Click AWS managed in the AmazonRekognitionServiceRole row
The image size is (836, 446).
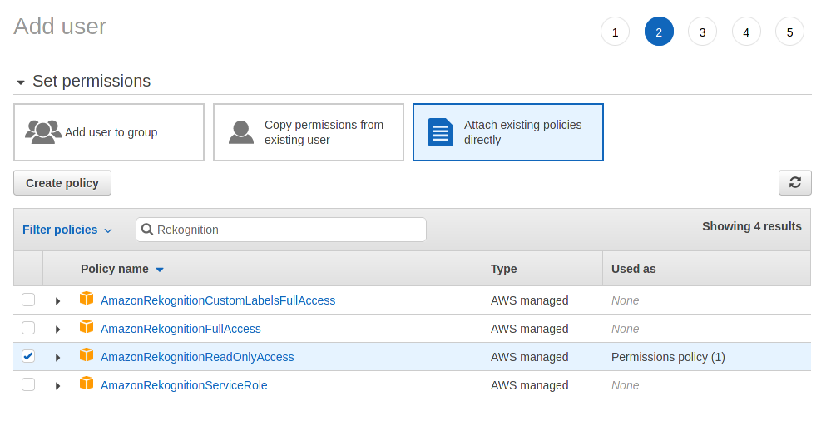pos(529,385)
